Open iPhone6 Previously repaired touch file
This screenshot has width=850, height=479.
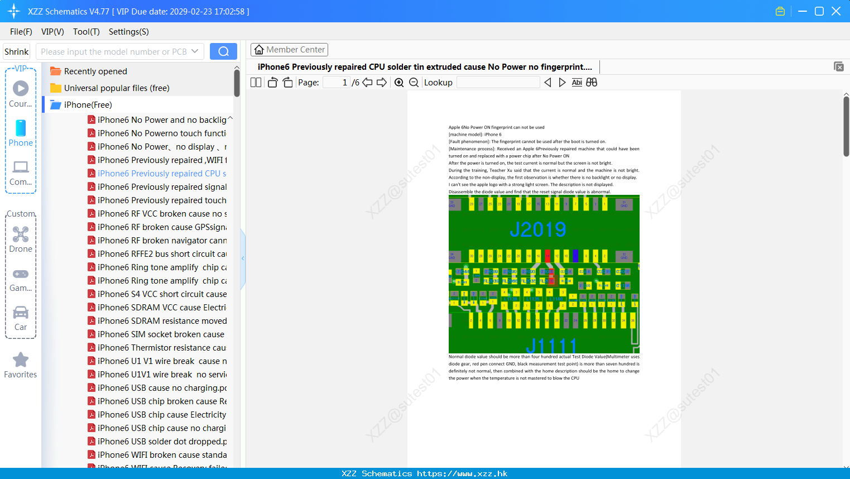(x=157, y=200)
